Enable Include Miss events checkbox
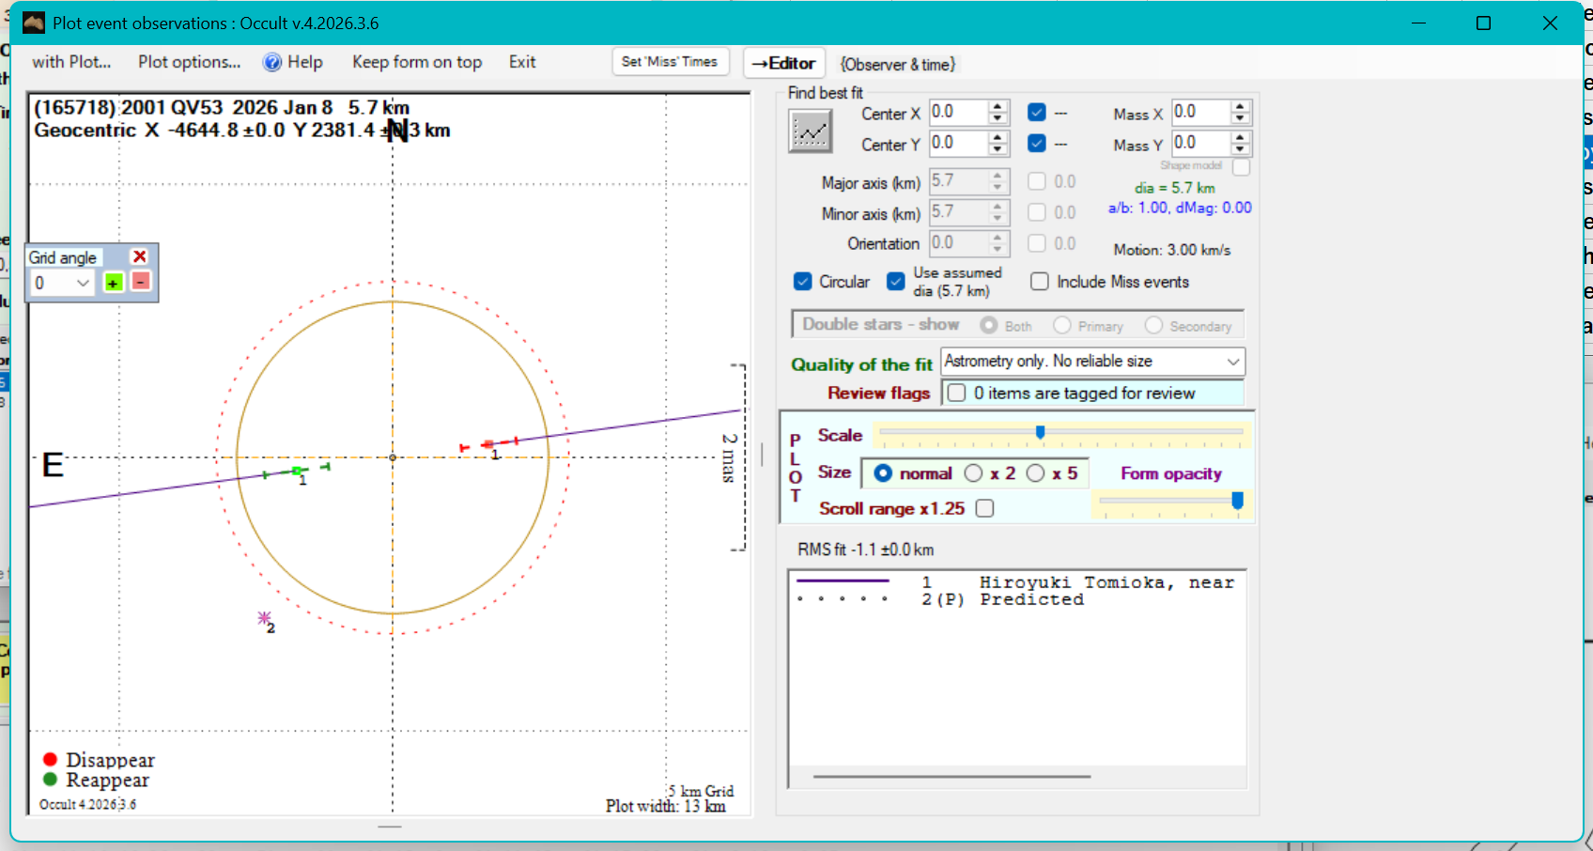This screenshot has width=1593, height=851. click(x=1040, y=282)
